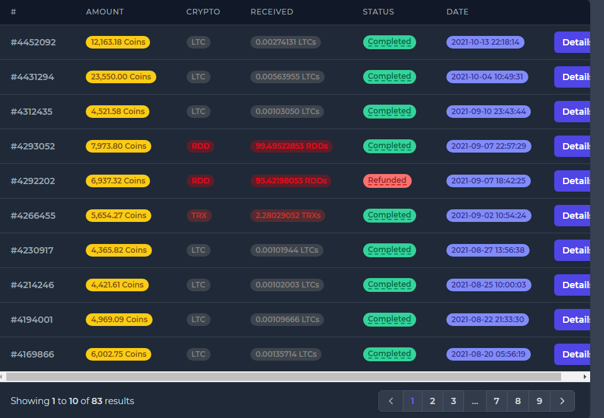Image resolution: width=604 pixels, height=418 pixels.
Task: Click the date 2021-10-13 22:18:14
Action: [x=485, y=42]
